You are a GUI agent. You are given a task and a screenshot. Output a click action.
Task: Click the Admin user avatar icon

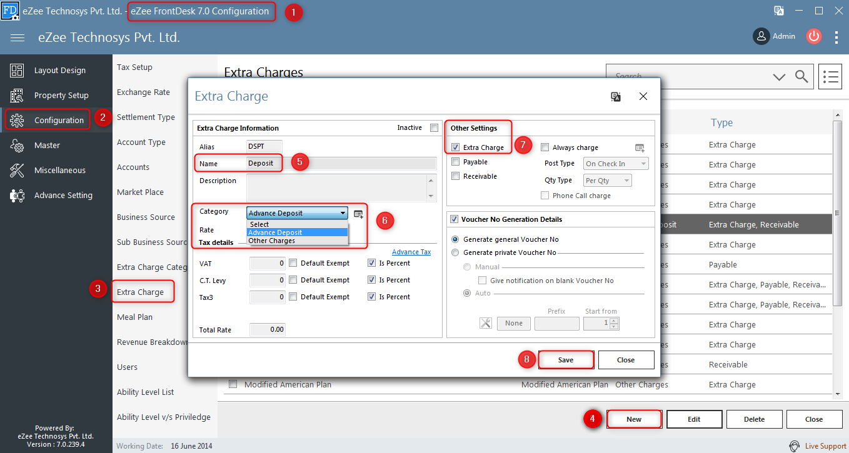pos(761,36)
